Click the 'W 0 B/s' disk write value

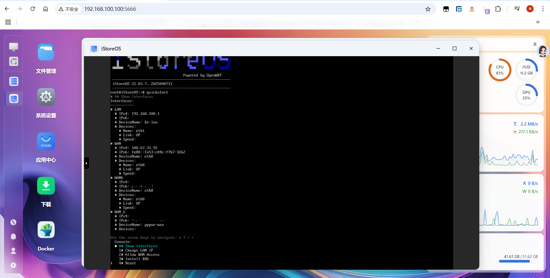(x=530, y=191)
